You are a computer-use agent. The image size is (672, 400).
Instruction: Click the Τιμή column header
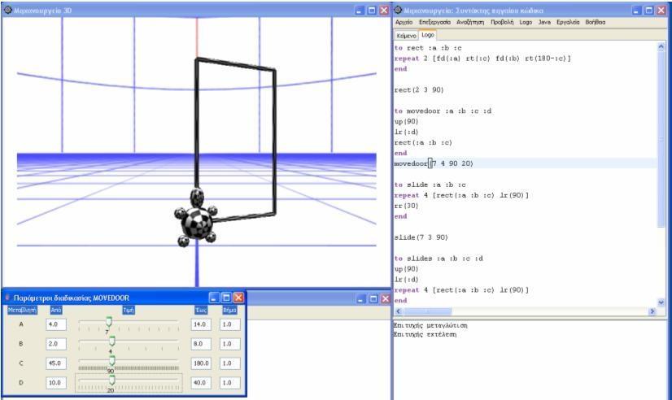click(x=129, y=310)
